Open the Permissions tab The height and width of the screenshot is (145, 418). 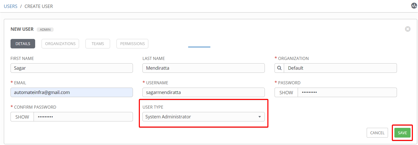[132, 44]
